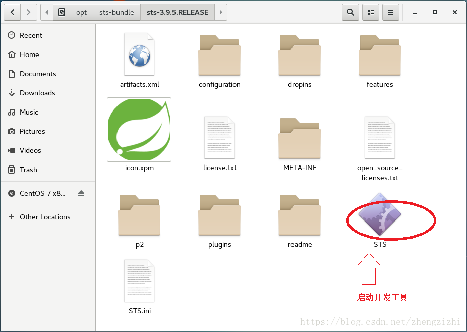This screenshot has width=467, height=332.
Task: Select the features folder
Action: [x=380, y=55]
